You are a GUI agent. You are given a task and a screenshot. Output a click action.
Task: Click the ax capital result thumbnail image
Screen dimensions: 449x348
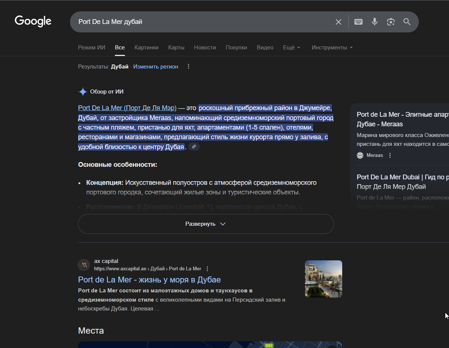tap(323, 279)
